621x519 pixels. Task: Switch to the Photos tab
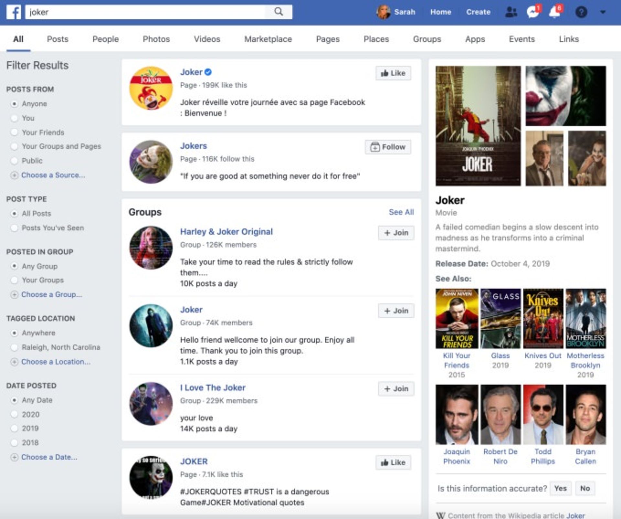click(156, 39)
